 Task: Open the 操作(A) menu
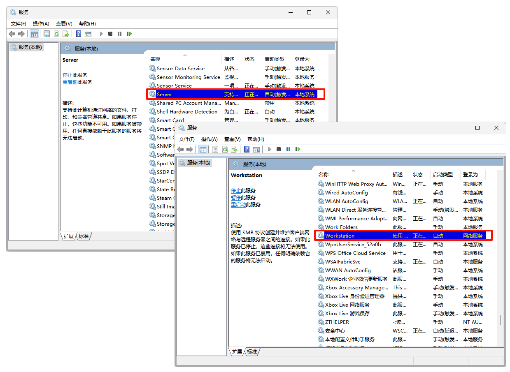(x=41, y=23)
